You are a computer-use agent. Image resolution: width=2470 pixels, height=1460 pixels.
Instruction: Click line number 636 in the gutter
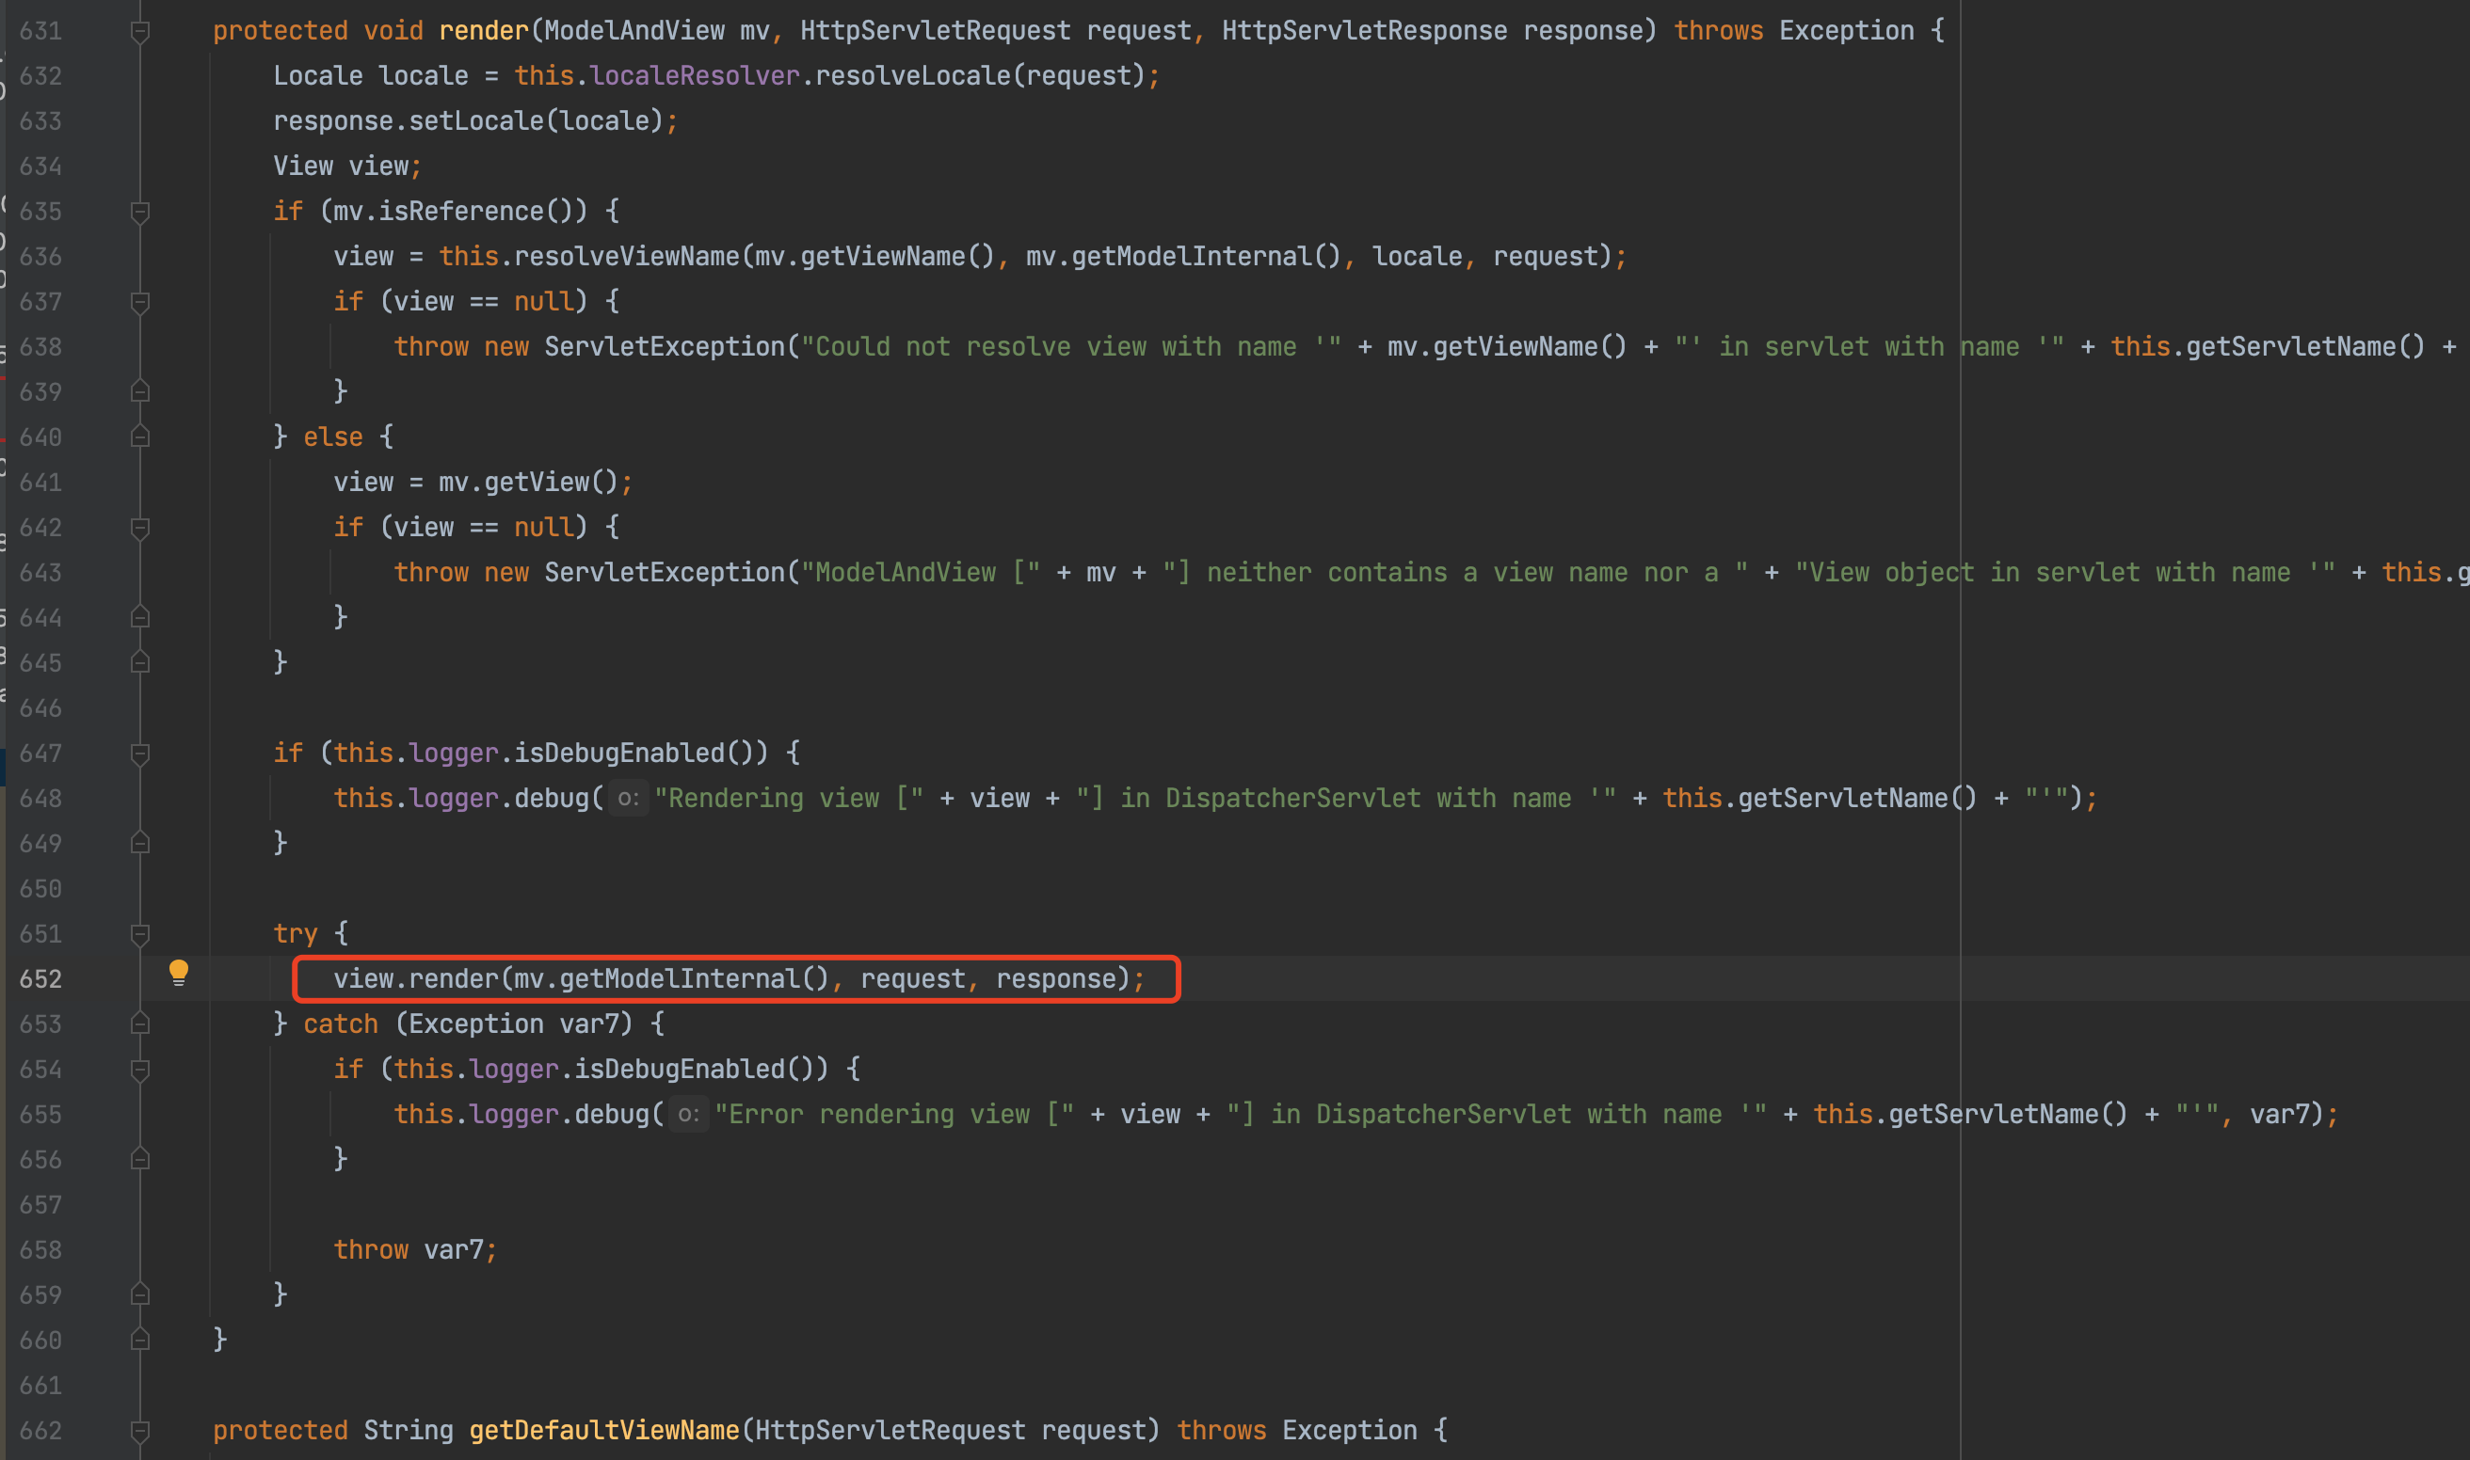40,257
